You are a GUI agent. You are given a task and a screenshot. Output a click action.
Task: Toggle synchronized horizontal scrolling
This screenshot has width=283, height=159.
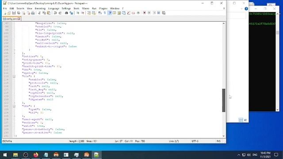(x=94, y=13)
